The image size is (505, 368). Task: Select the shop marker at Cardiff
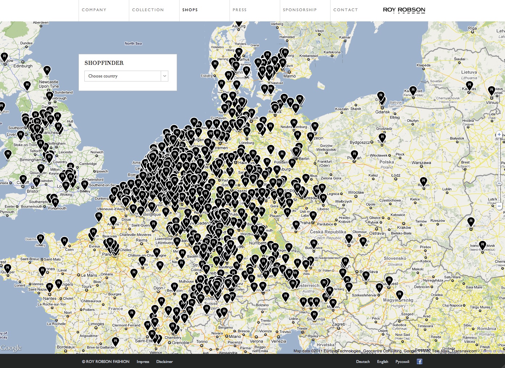coord(23,180)
